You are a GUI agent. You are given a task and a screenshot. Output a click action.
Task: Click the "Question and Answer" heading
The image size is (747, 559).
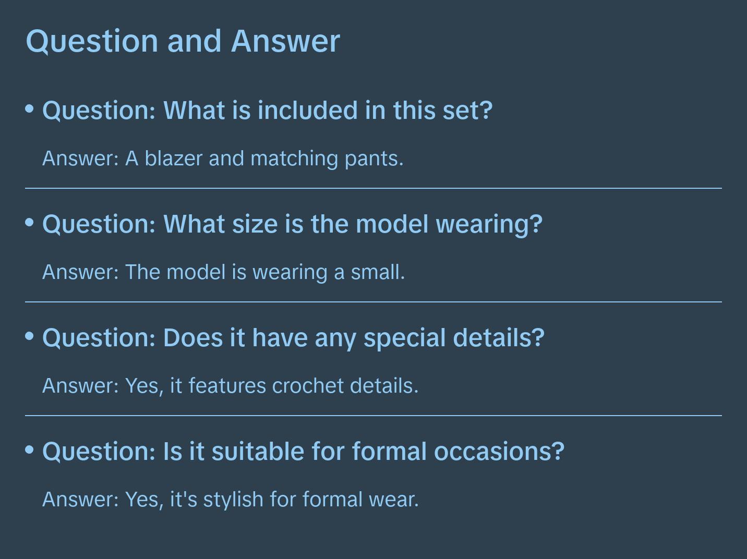click(183, 41)
